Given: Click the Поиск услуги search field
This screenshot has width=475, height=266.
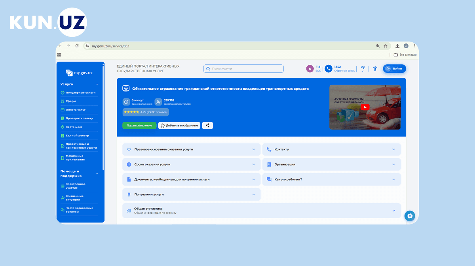Looking at the screenshot, I should tap(243, 69).
